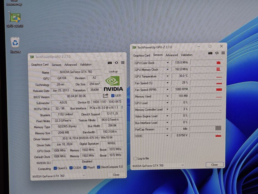Expand the GPU Temperature sensor dropdown

(x=168, y=76)
